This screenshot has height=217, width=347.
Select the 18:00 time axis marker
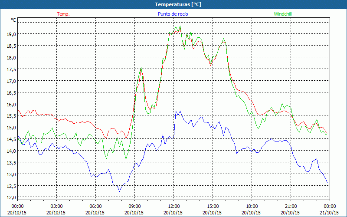click(252, 206)
